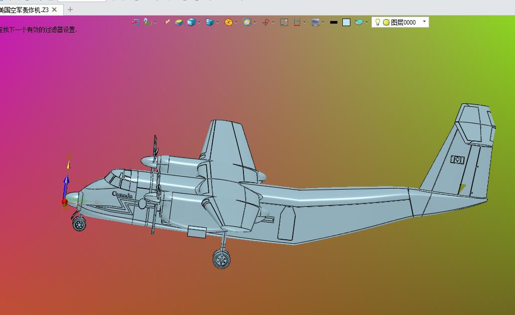The image size is (515, 315).
Task: Click the Canada lettering on the fuselage
Action: (x=122, y=195)
